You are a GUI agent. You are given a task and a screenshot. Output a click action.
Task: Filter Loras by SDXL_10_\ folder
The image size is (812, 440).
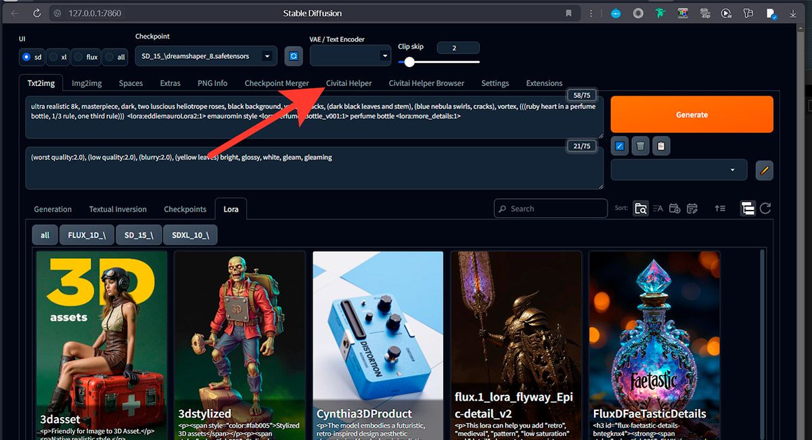point(190,235)
